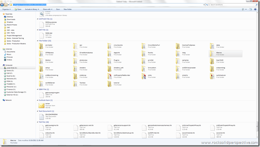260x147 pixels.
Task: Click the address bar refresh button
Action: point(207,5)
